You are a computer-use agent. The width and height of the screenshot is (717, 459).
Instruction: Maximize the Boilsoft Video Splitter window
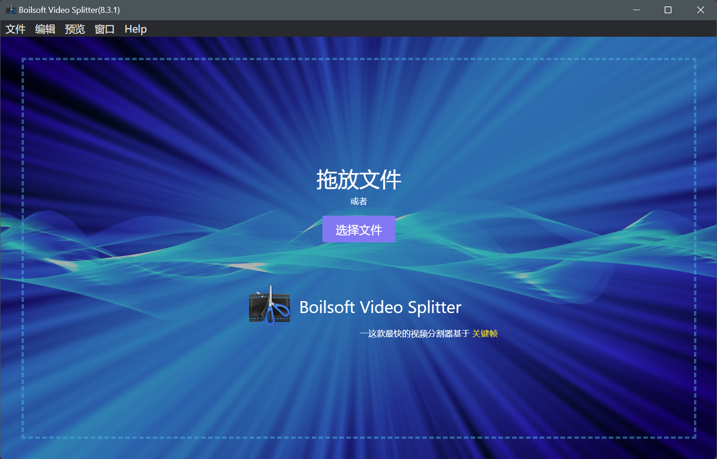[x=668, y=10]
